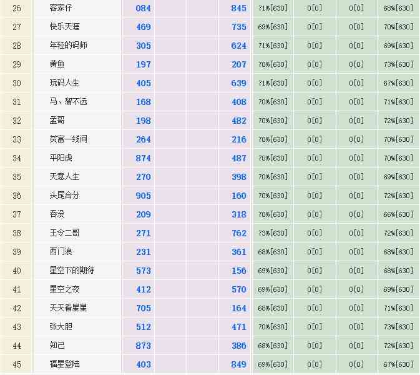Select the blue number 305
The height and width of the screenshot is (375, 420).
144,46
